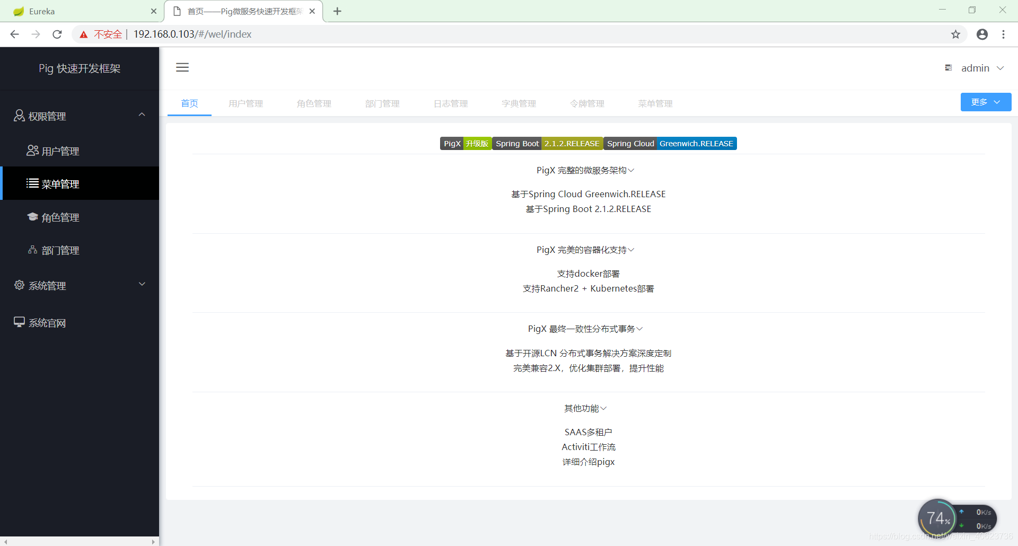The image size is (1018, 546).
Task: Toggle the sidebar collapse hamburger icon
Action: [x=182, y=67]
